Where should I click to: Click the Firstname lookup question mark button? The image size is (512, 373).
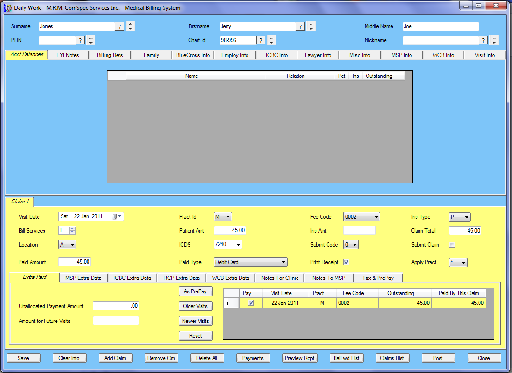[300, 26]
